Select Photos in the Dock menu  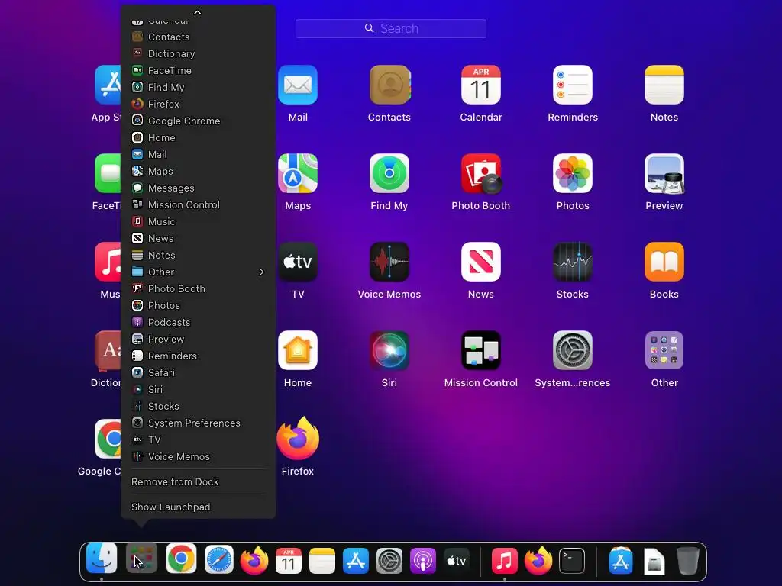198,305
